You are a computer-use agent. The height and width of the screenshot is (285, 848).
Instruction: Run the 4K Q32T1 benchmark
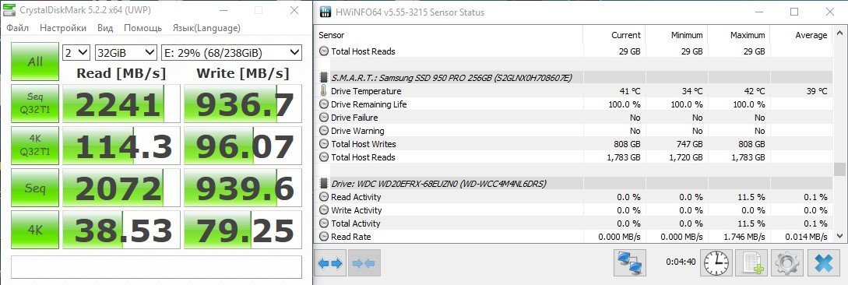pos(35,145)
